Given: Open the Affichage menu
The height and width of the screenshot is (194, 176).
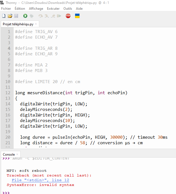Looking at the screenshot, I should tap(36, 9).
